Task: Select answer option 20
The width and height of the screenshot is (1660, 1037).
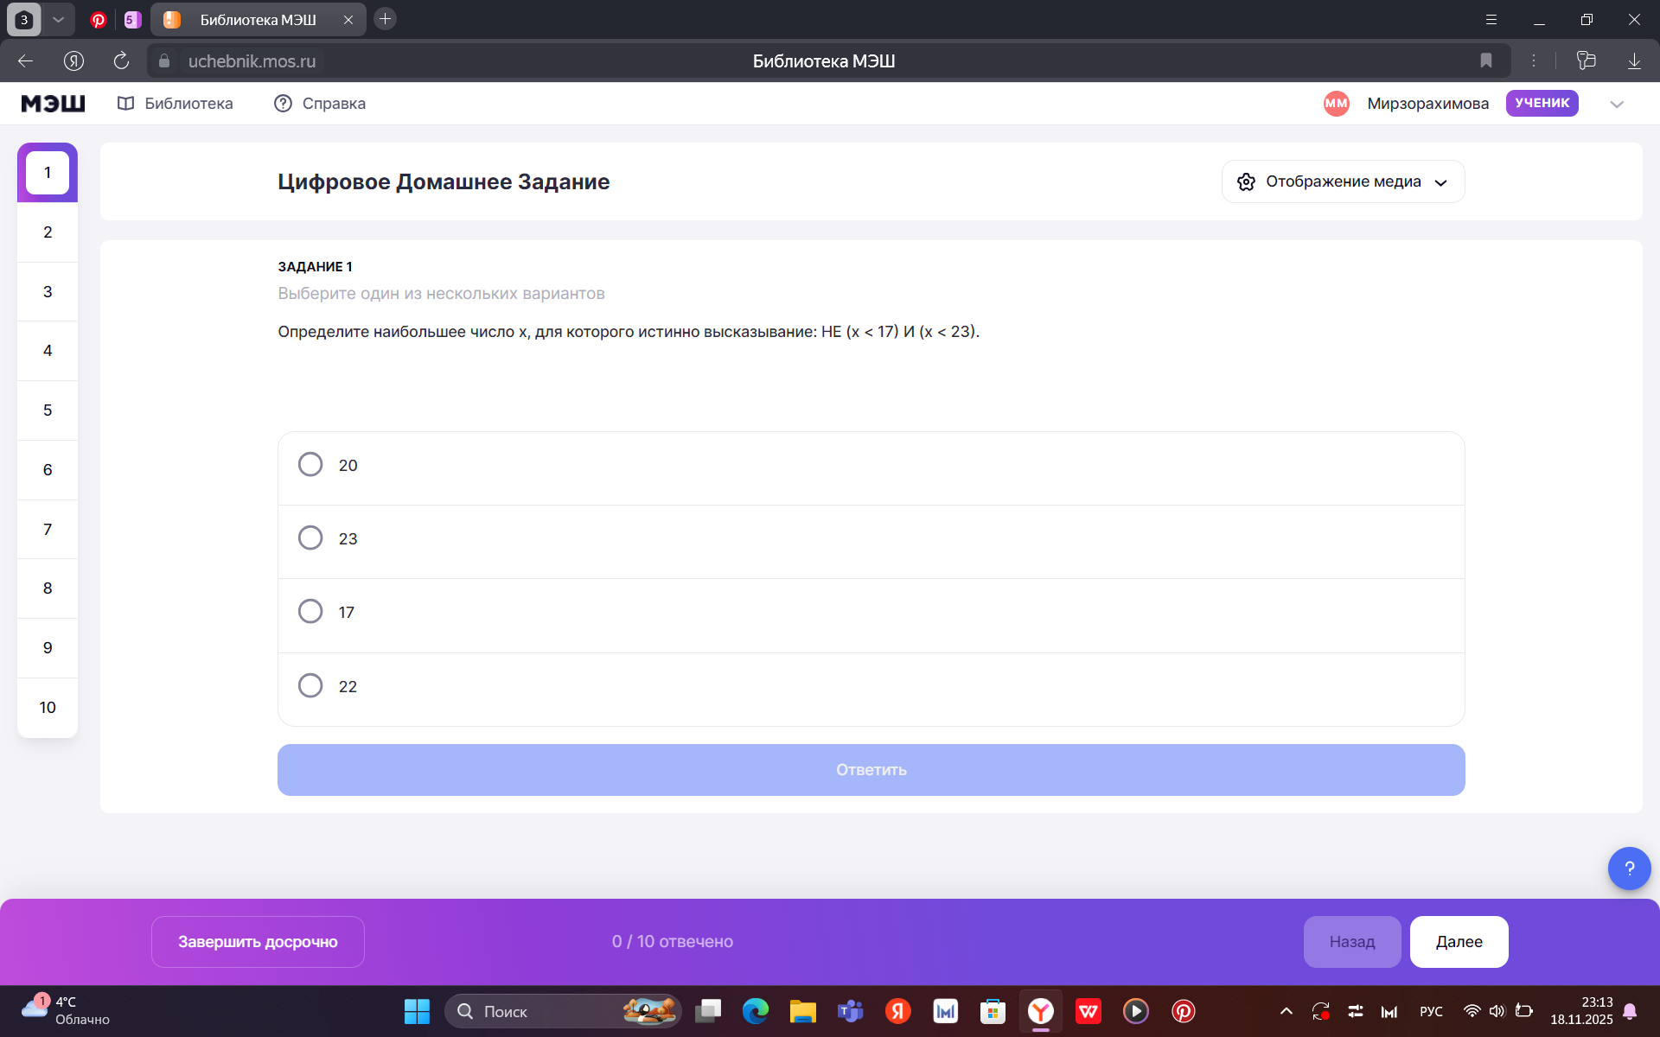Action: (x=310, y=465)
